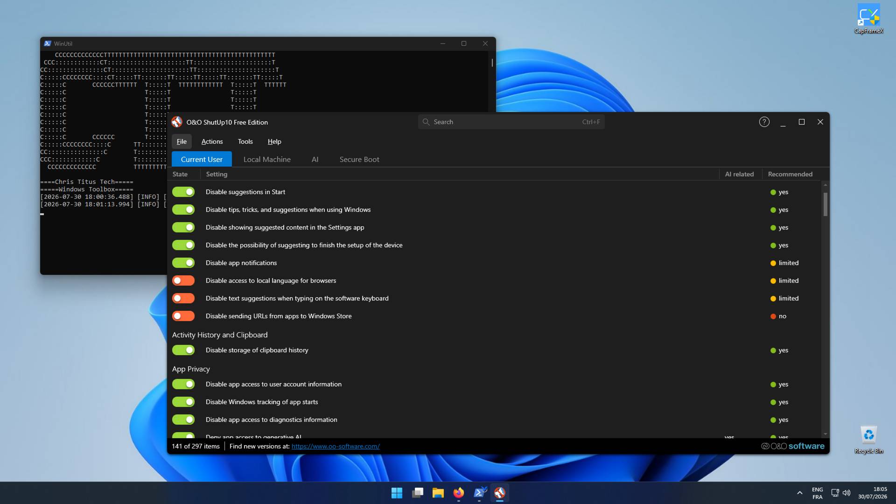
Task: Switch to the Local Machine tab
Action: pyautogui.click(x=267, y=159)
